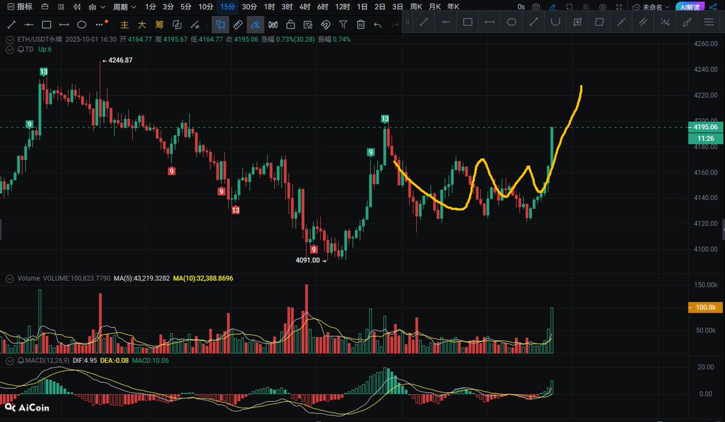Click the 4195.06 current price label
Screen dimensions: 725x422
705,127
